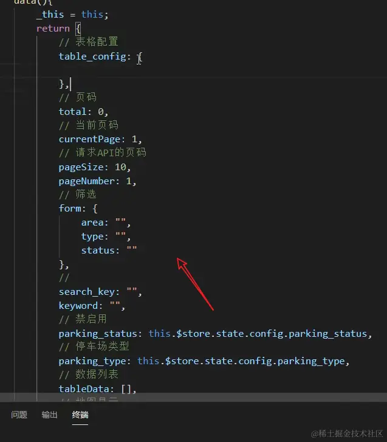Click the 'parking_type:' property name
The height and width of the screenshot is (442, 387).
(95, 361)
